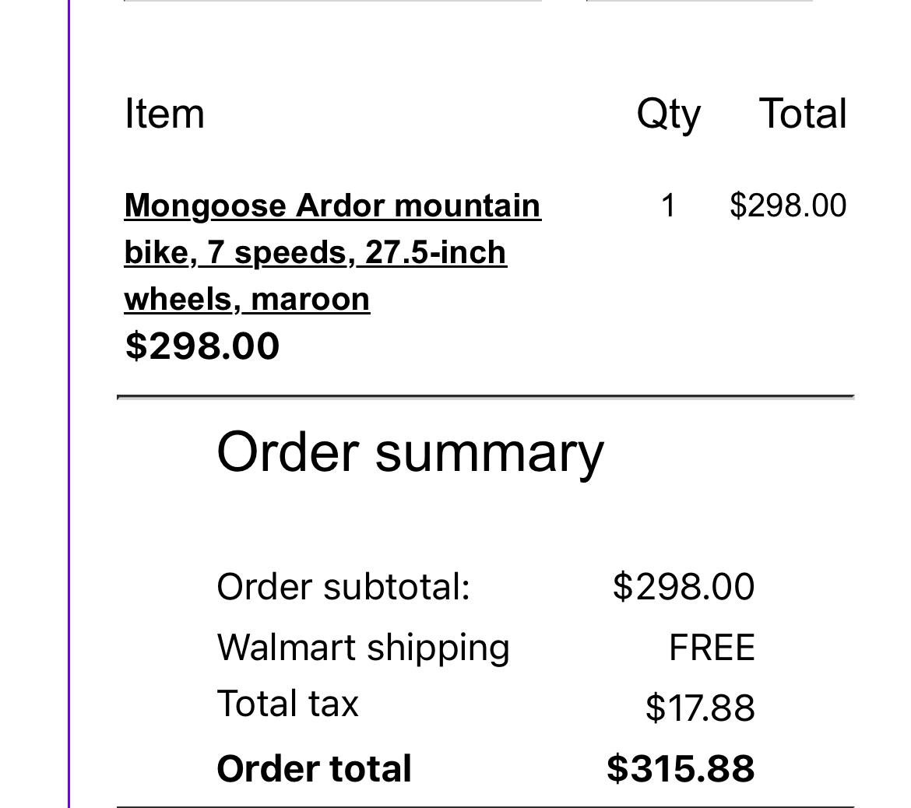
Task: Click the gray line above Item header
Action: tap(332, 1)
